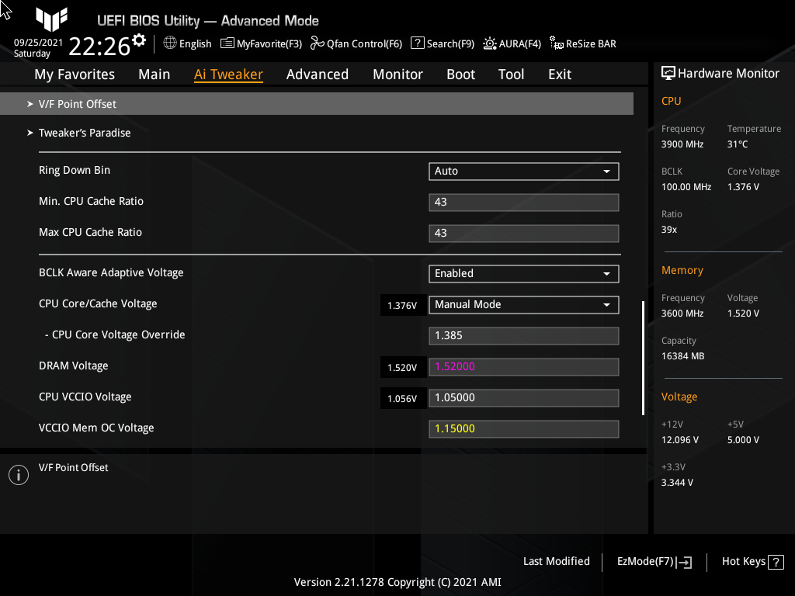The image size is (795, 596).
Task: Open the Tool tab
Action: click(x=511, y=74)
